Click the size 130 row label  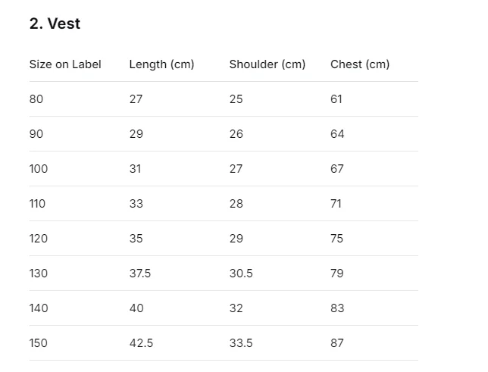(x=39, y=274)
